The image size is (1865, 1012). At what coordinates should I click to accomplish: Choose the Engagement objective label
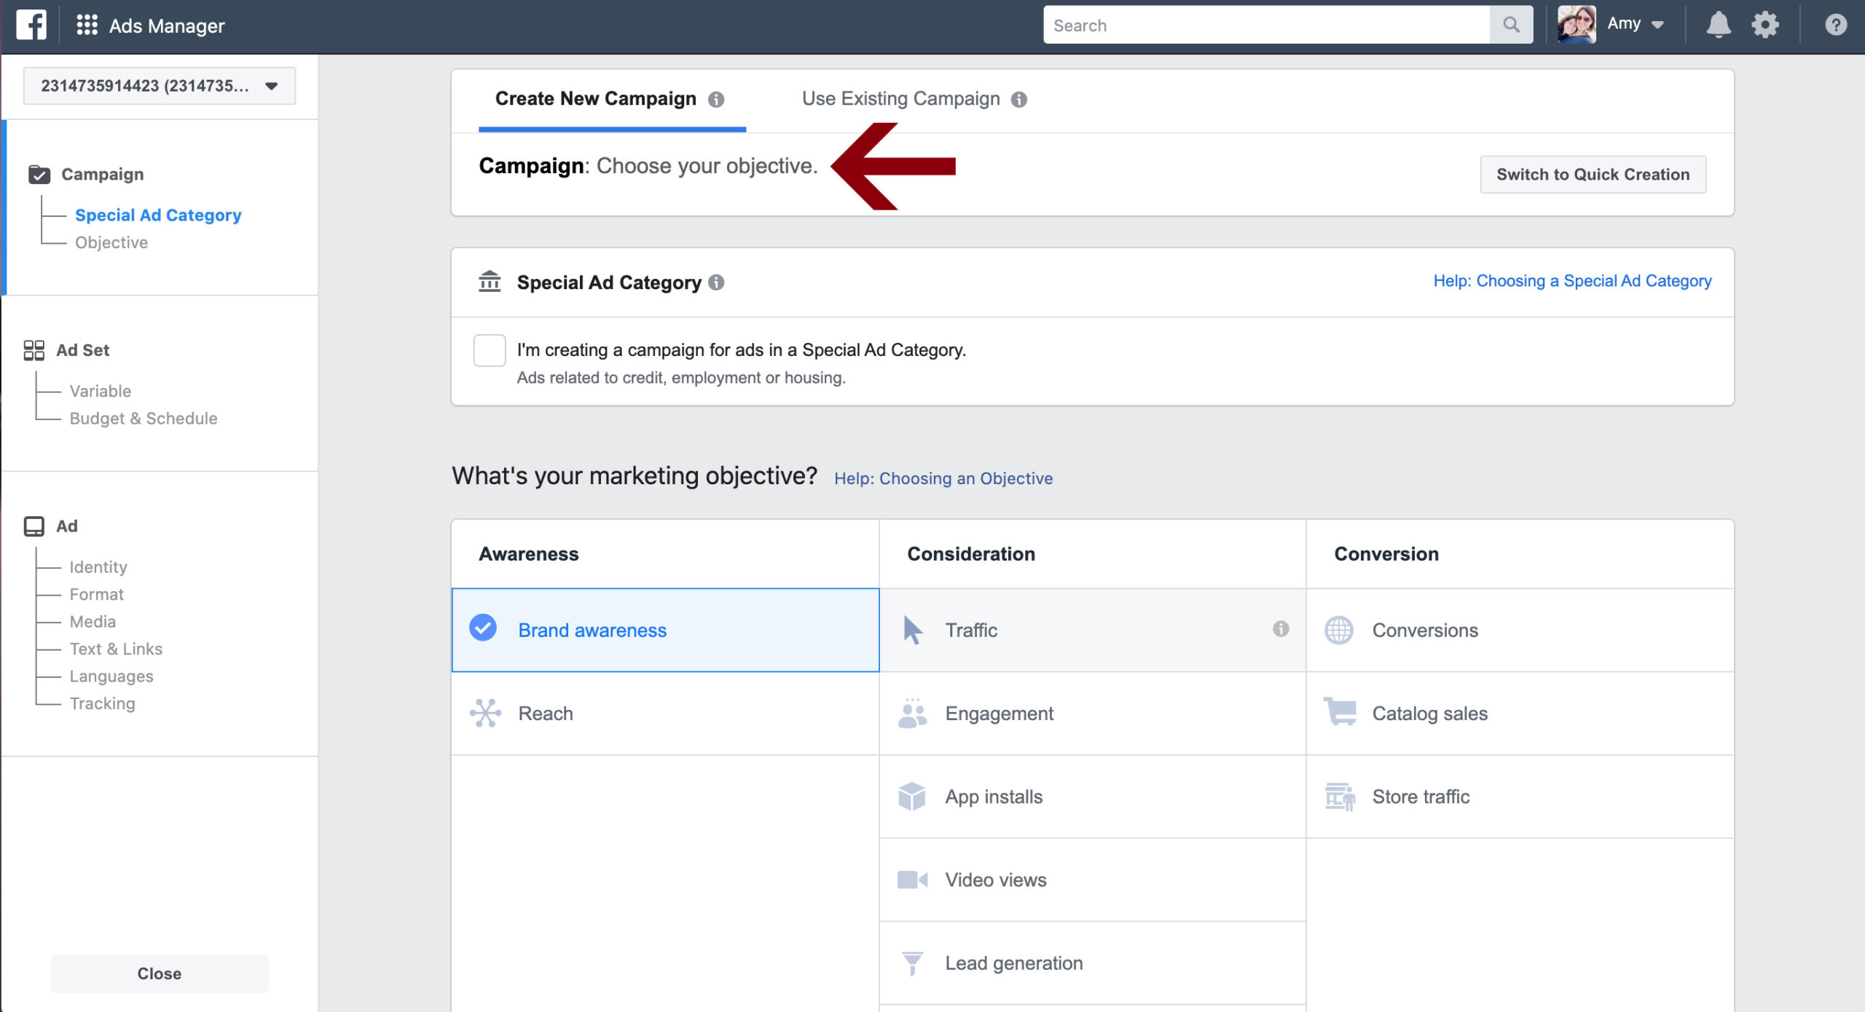(1000, 713)
